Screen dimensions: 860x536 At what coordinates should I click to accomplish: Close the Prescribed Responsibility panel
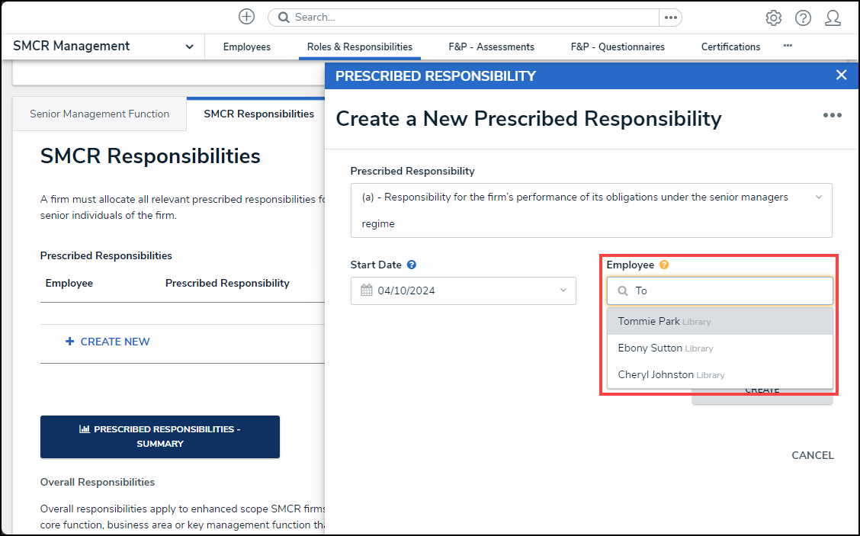coord(841,75)
